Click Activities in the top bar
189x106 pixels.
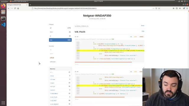pos(4,1)
